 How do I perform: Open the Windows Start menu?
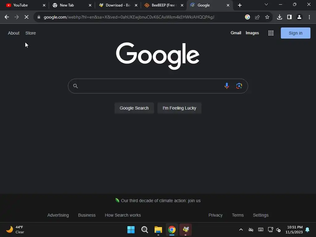131,230
